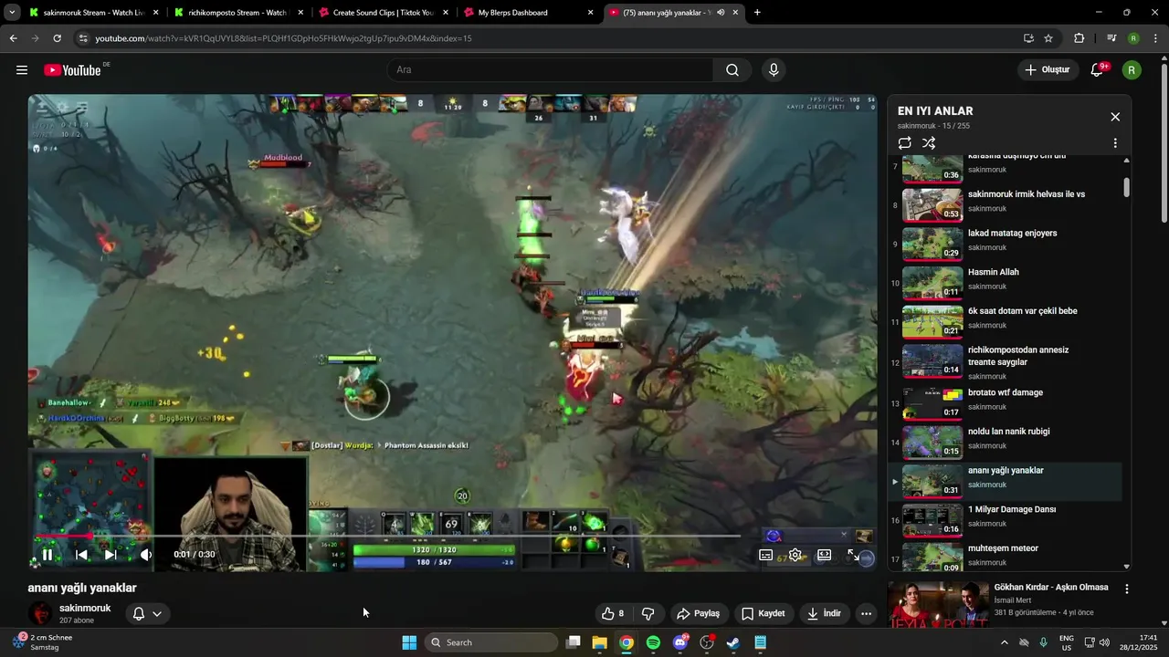Screen dimensions: 1169x657
Task: Open the Oluştur create menu
Action: coord(1047,70)
